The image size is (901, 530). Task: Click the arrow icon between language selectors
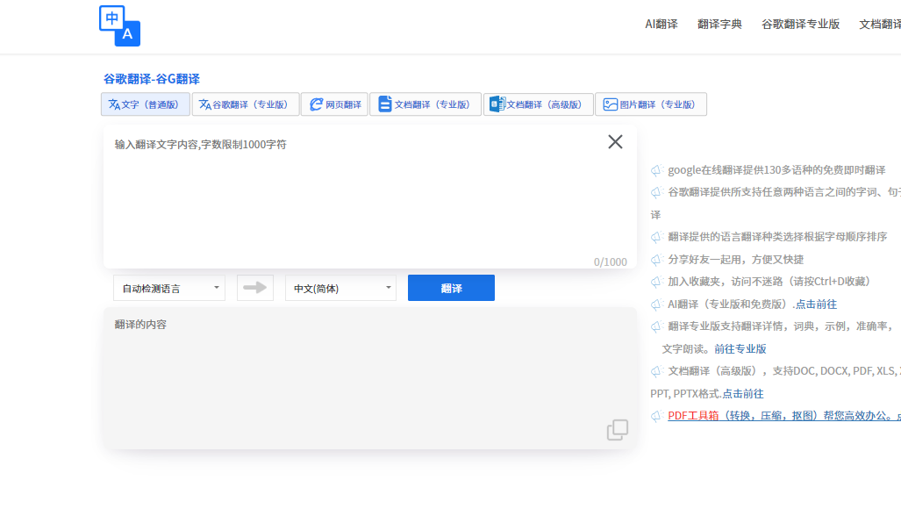point(255,288)
